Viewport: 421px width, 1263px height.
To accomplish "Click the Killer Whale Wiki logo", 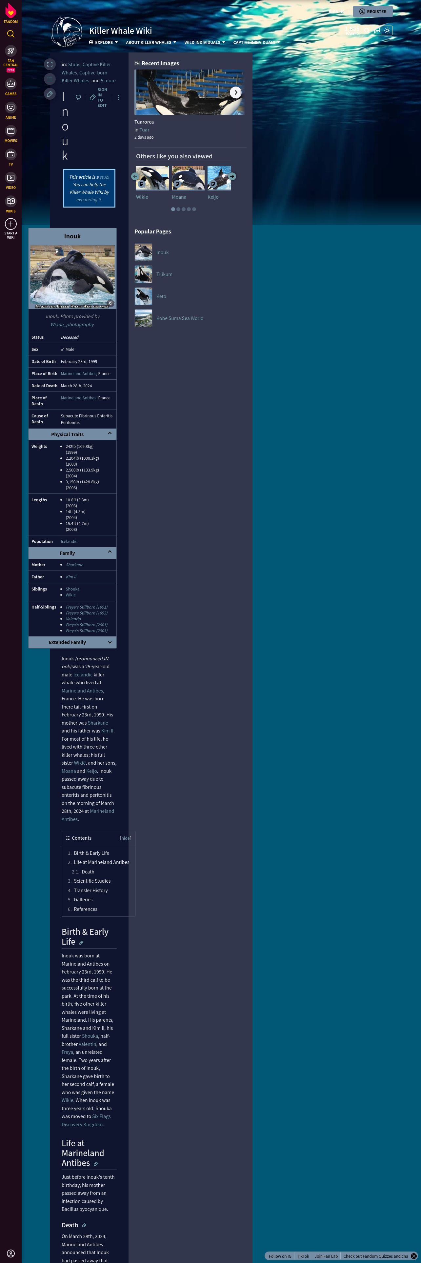I will tap(67, 32).
